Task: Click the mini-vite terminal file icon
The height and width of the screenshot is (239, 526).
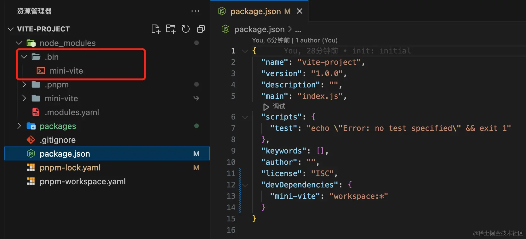Action: point(41,70)
